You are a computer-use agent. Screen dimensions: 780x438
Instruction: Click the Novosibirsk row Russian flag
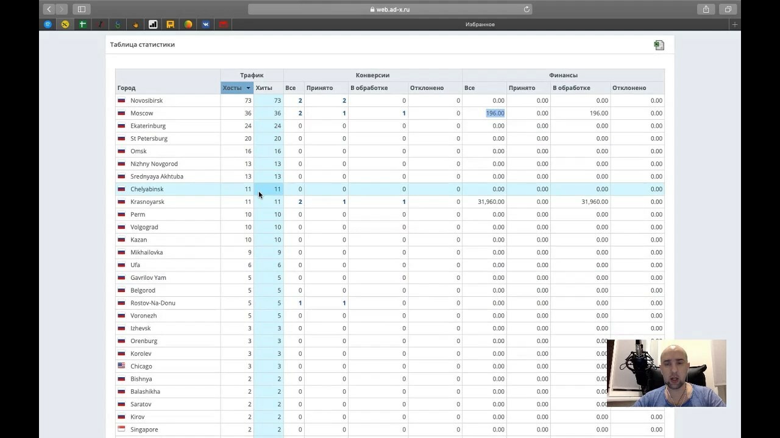click(121, 100)
